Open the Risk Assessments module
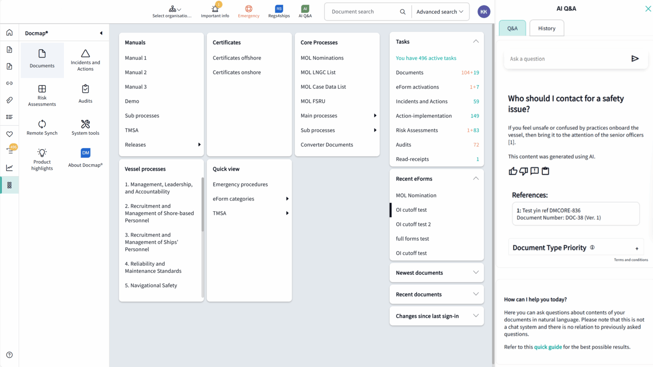The width and height of the screenshot is (653, 367). 42,95
